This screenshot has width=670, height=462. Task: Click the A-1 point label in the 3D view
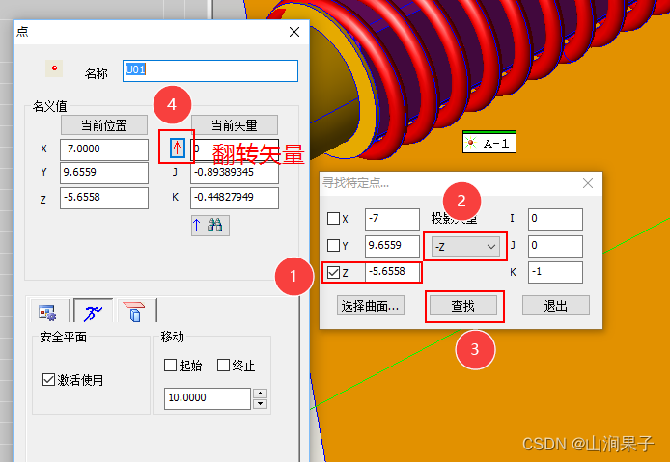click(489, 143)
